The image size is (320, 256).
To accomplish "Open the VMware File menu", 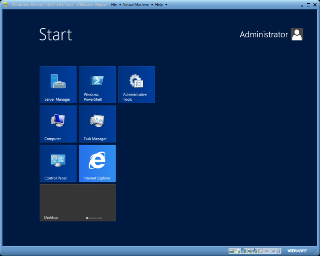I will pos(114,4).
